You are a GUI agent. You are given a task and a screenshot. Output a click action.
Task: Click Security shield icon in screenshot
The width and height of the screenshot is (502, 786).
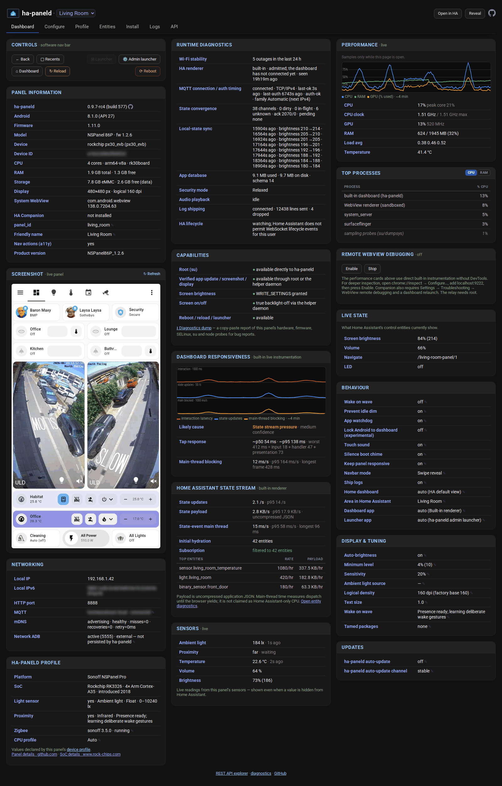tap(120, 312)
